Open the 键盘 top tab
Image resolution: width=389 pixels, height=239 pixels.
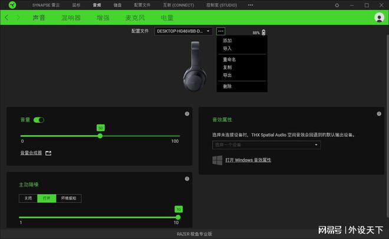118,5
